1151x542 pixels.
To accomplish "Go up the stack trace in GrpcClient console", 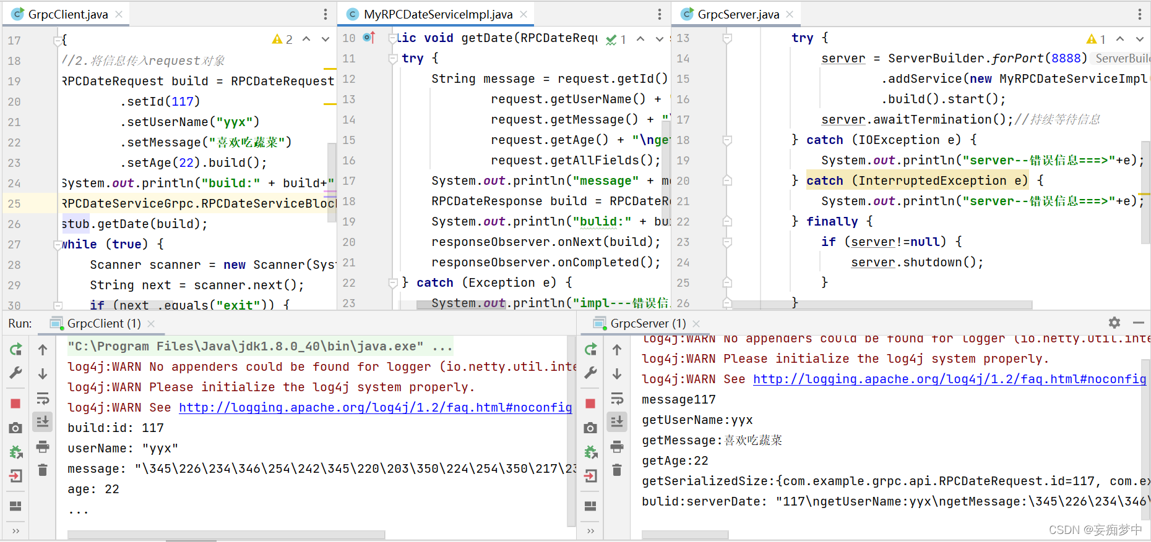I will point(43,350).
